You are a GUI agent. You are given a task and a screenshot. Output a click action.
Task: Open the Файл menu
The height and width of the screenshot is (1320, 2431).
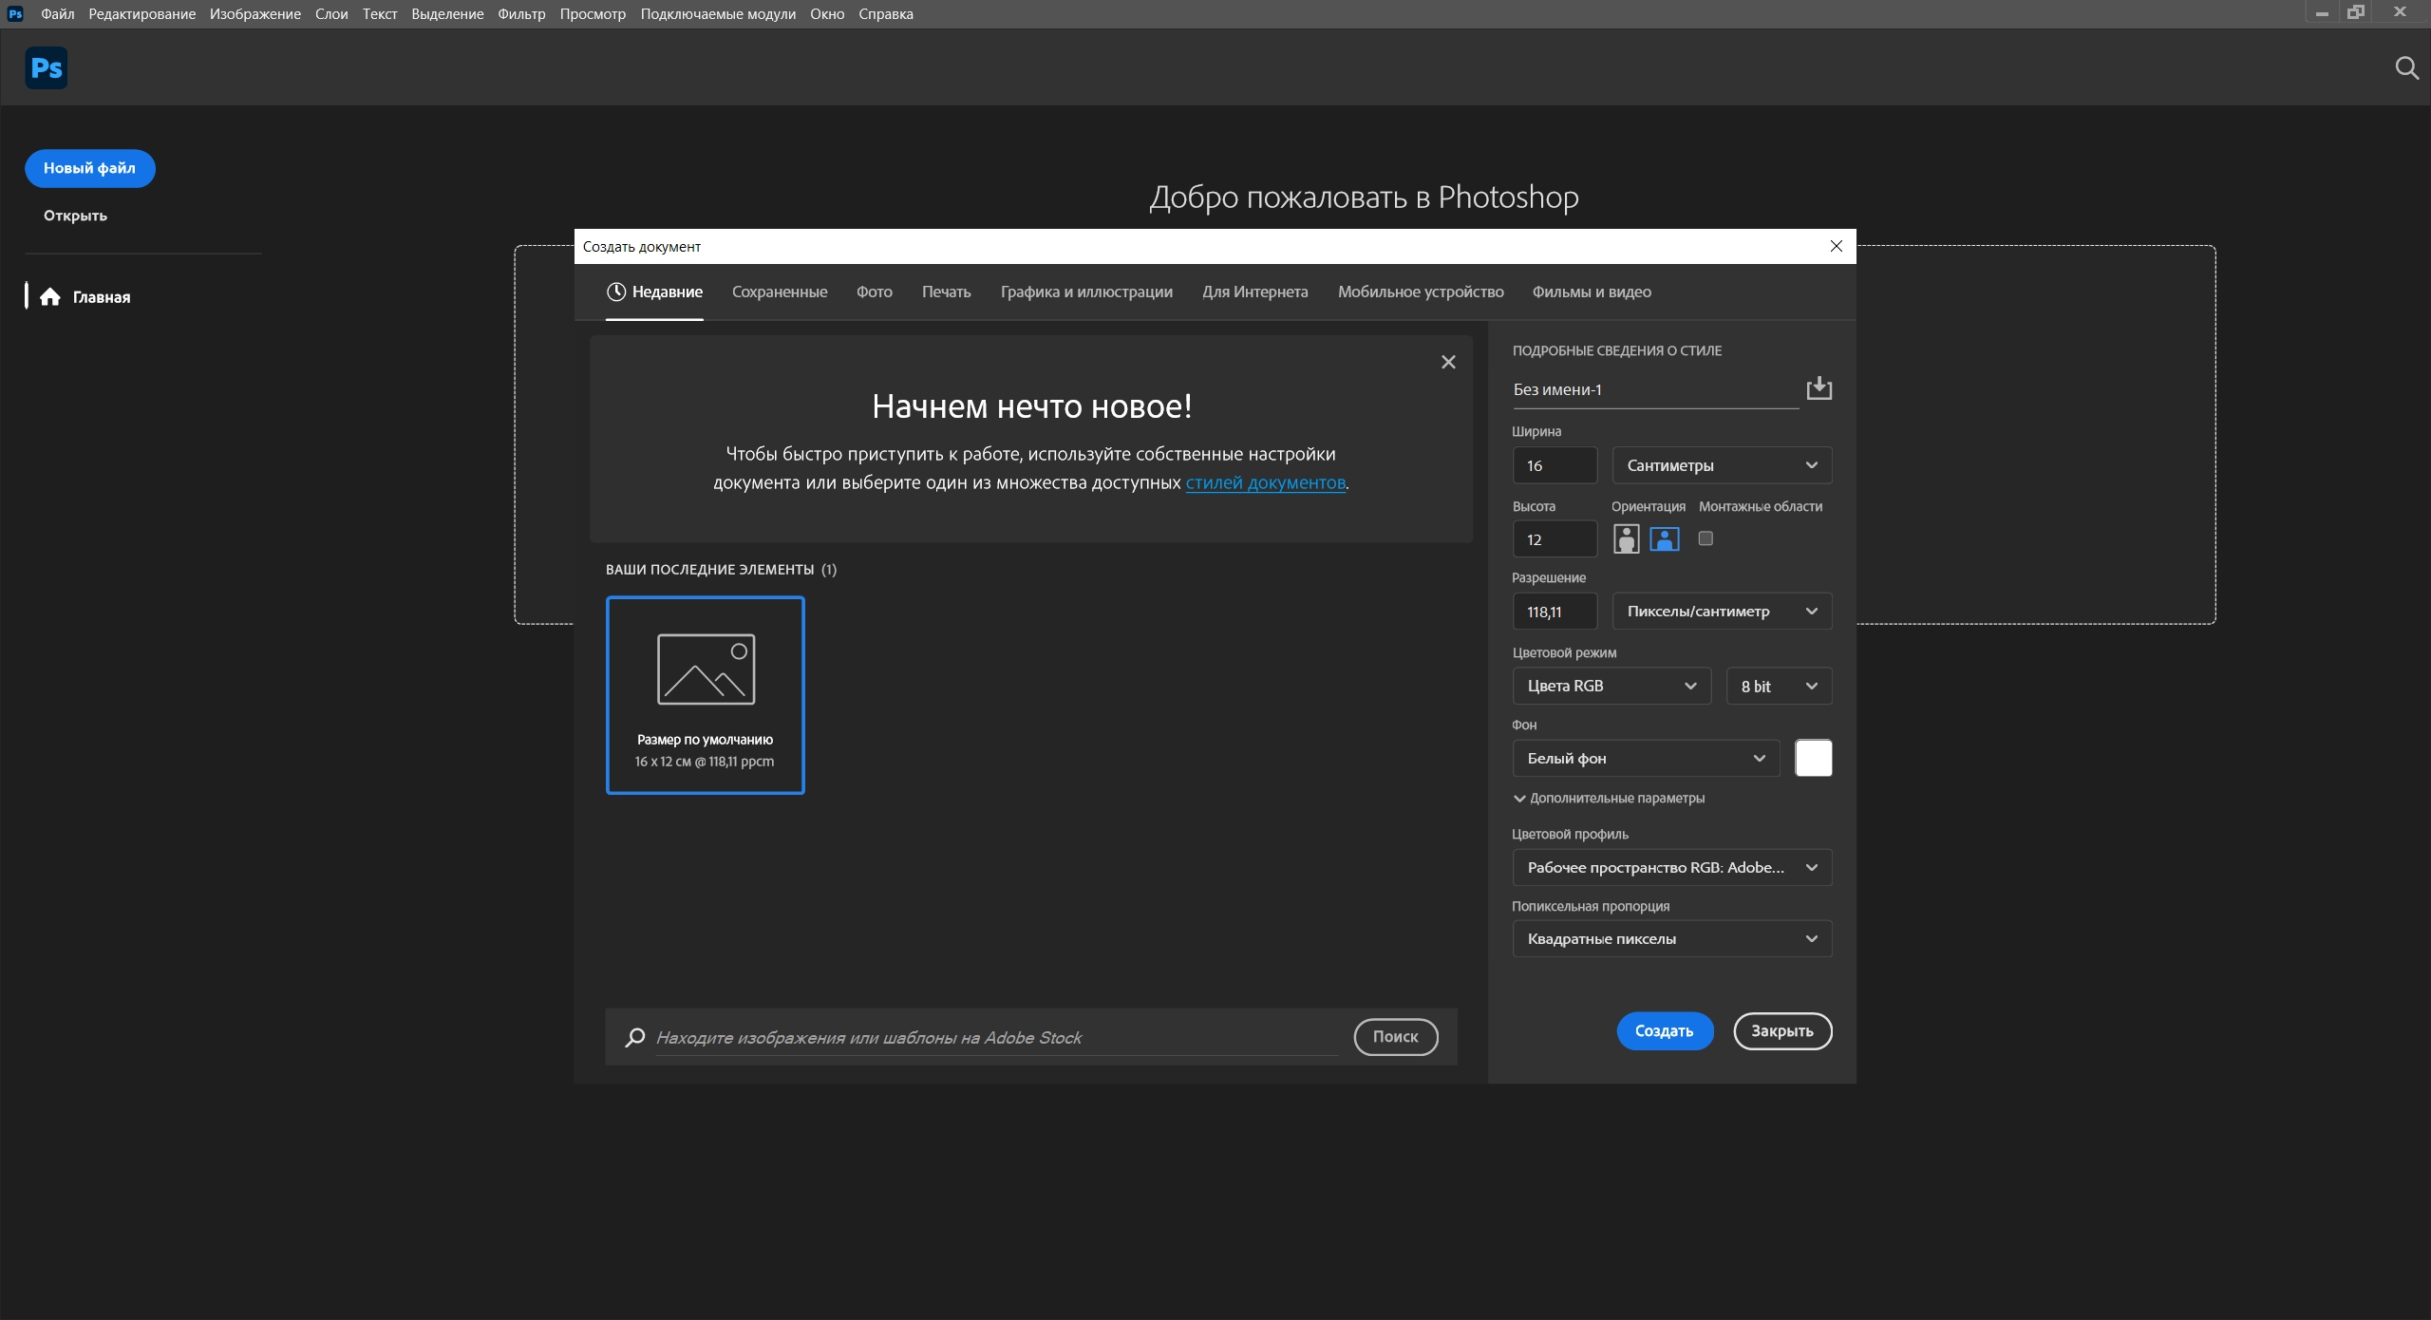58,14
